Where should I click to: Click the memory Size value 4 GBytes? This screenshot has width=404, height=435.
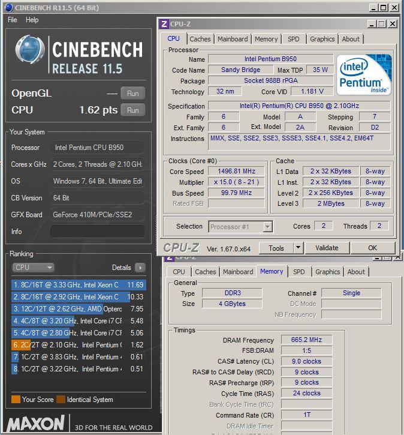point(232,304)
